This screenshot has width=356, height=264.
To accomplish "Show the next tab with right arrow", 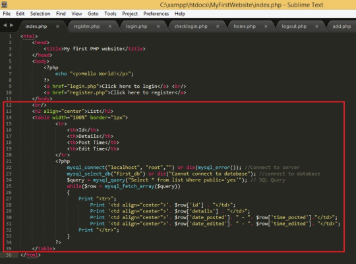I will (x=12, y=25).
